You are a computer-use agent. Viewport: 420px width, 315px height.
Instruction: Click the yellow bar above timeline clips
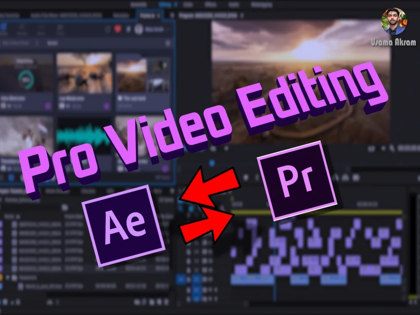(x=318, y=213)
